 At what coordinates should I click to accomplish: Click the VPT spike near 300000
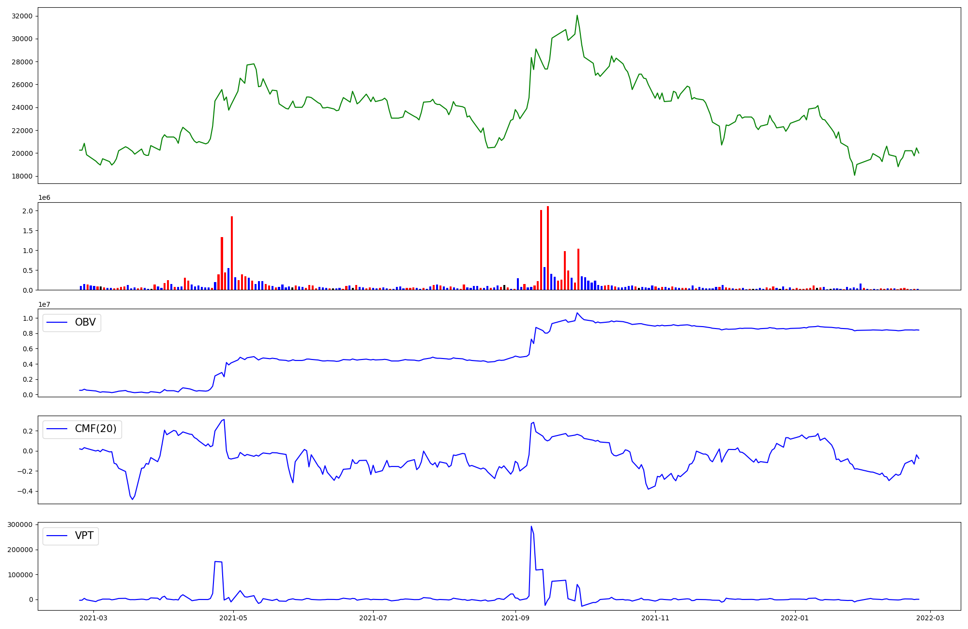(x=531, y=527)
